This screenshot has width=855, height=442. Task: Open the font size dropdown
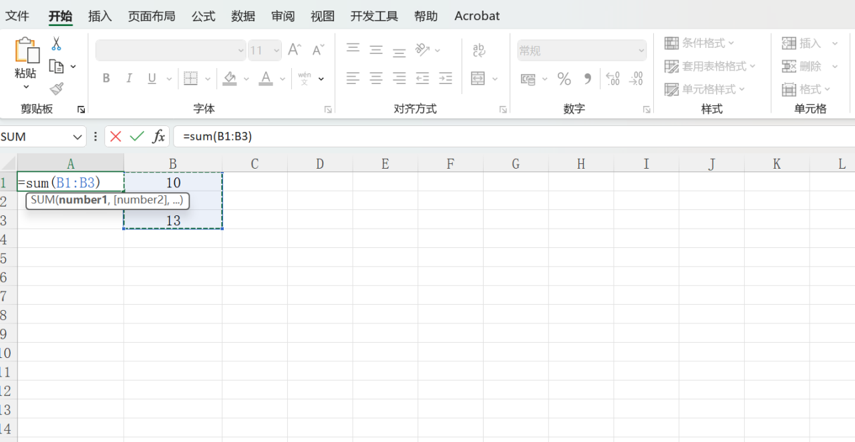pyautogui.click(x=277, y=51)
